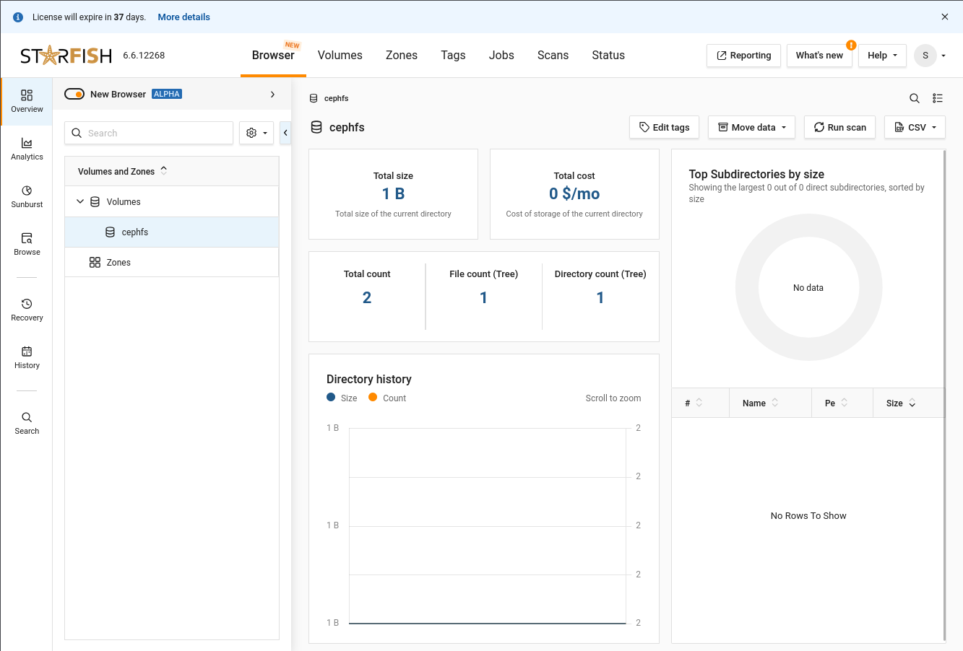
Task: Open the list view options icon
Action: point(937,98)
